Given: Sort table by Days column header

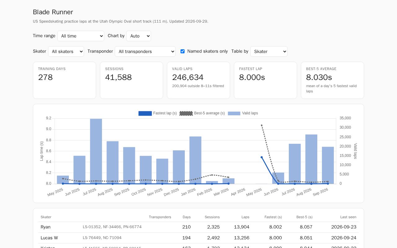Looking at the screenshot, I should 187,217.
